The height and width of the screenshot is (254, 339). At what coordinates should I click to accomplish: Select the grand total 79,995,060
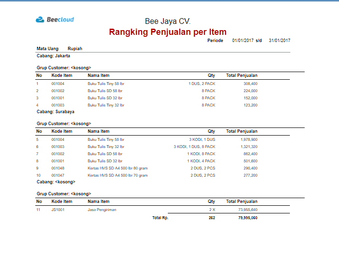point(248,218)
